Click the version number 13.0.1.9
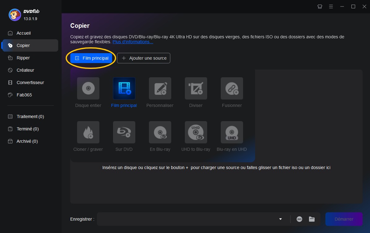 tap(30, 19)
